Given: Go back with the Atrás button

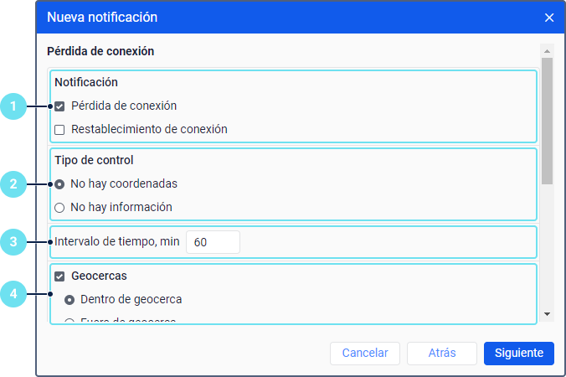Looking at the screenshot, I should 441,354.
